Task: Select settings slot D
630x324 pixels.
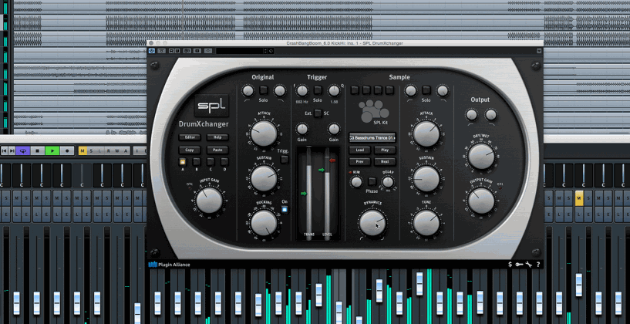Action: [x=224, y=162]
